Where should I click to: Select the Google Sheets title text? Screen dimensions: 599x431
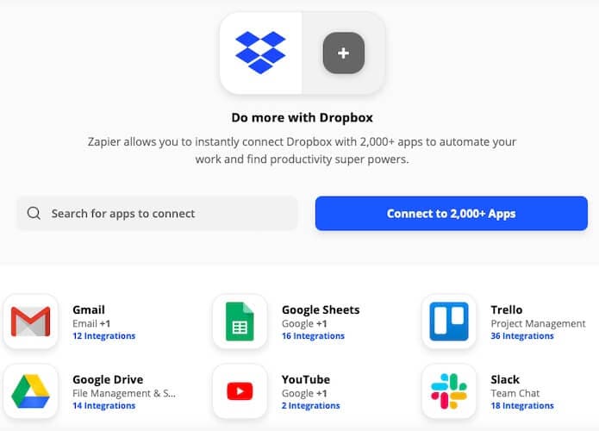coord(321,309)
